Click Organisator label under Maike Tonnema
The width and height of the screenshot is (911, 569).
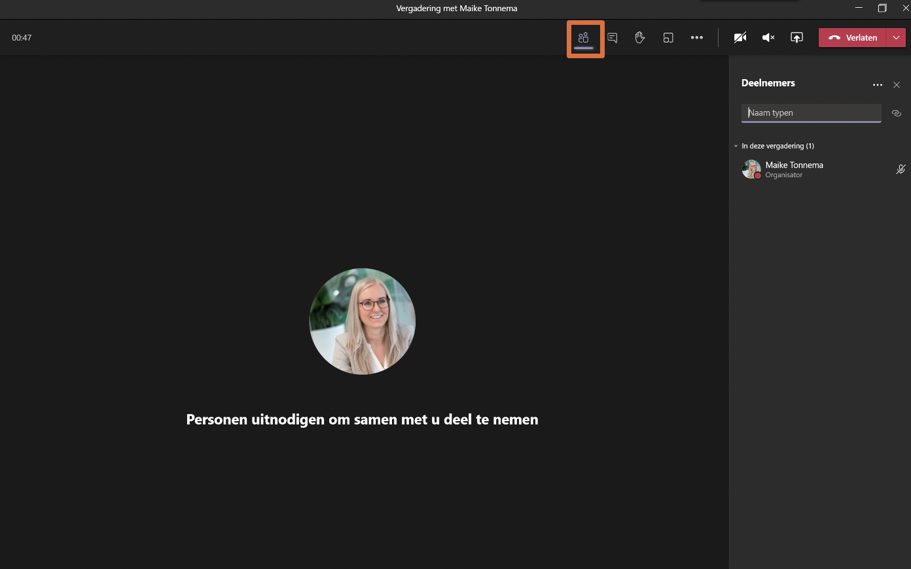pyautogui.click(x=784, y=175)
